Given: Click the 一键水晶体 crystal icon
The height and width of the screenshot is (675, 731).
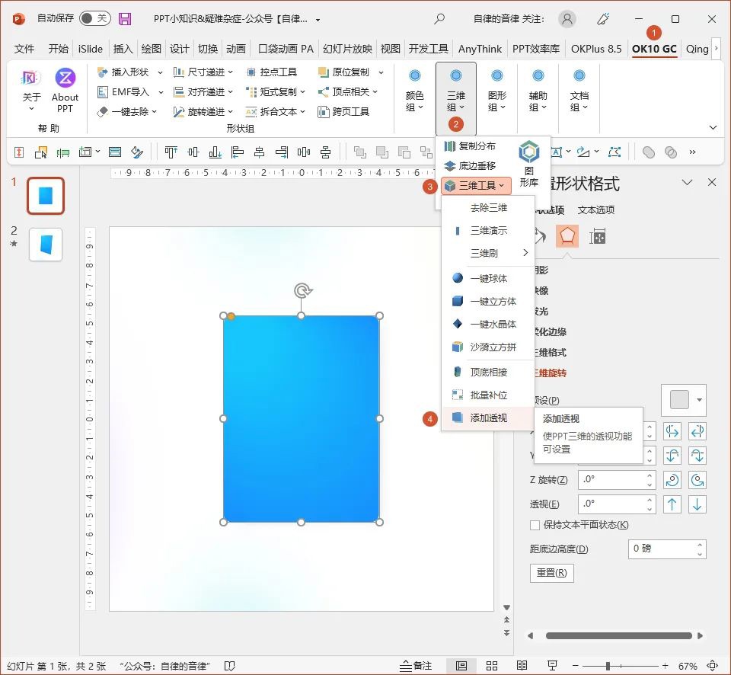Looking at the screenshot, I should [x=458, y=324].
